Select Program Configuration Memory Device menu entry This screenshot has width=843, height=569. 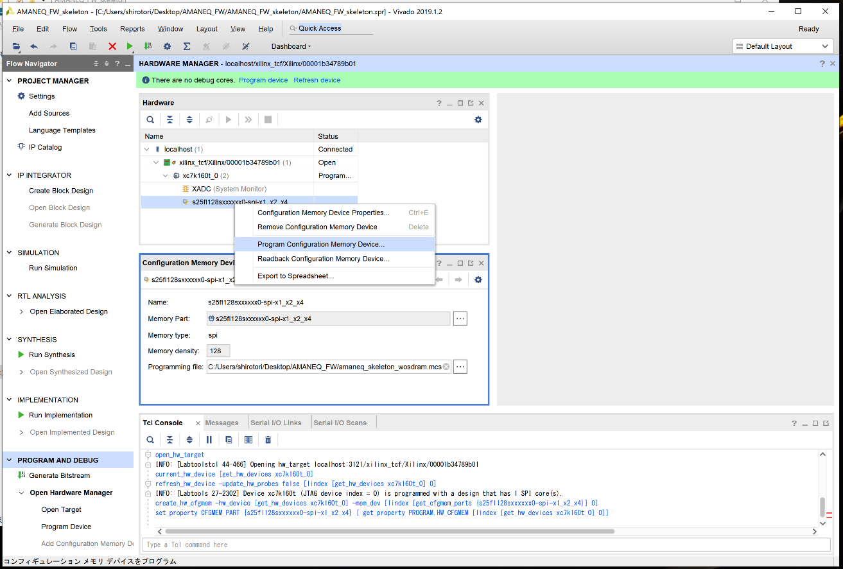pyautogui.click(x=321, y=245)
